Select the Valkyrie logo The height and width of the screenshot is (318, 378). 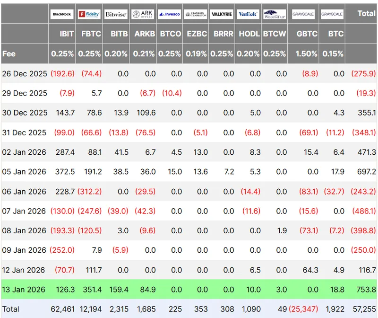point(222,14)
